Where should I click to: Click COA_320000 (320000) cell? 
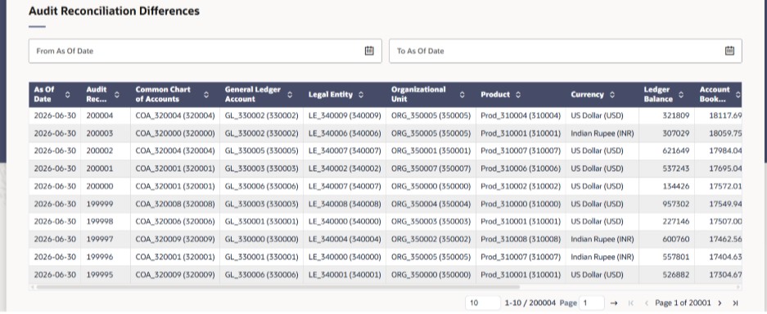pos(175,133)
